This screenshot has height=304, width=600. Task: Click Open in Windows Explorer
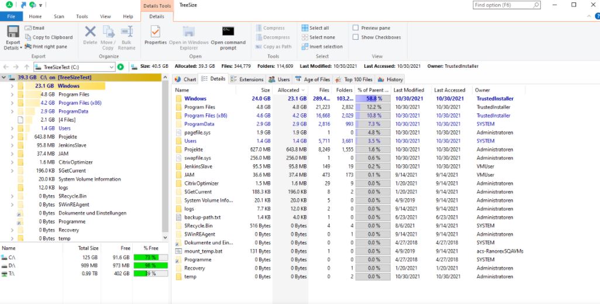click(x=189, y=38)
